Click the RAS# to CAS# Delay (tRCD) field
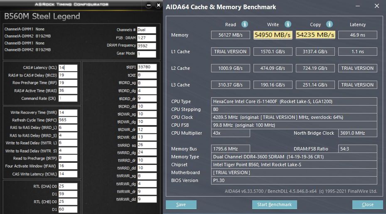 point(68,75)
